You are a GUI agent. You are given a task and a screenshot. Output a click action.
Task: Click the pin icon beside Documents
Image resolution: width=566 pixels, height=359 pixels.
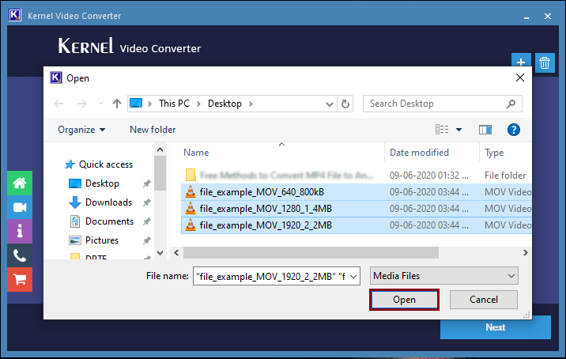tap(146, 221)
